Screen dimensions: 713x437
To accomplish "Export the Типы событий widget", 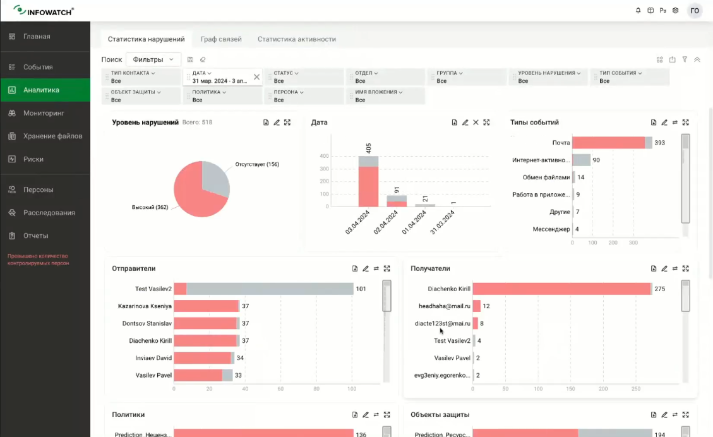I will tap(654, 123).
